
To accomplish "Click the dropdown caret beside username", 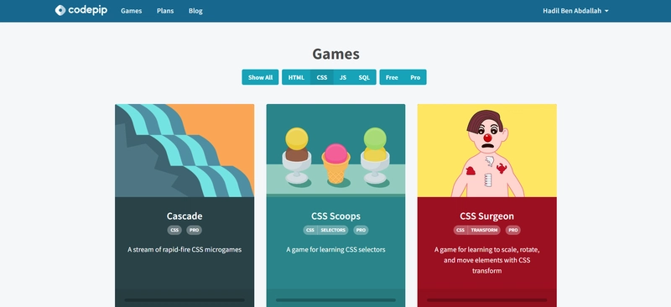I will pos(606,11).
